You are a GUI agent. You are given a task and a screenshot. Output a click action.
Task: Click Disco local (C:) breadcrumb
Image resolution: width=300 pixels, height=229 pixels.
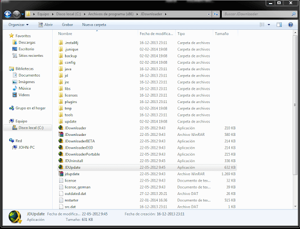click(x=69, y=14)
